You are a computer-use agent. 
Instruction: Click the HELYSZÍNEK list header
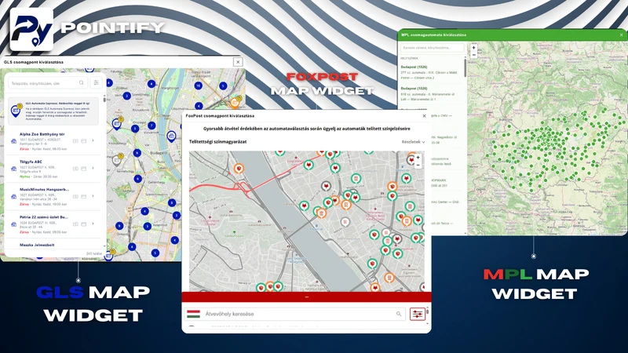[x=409, y=58]
